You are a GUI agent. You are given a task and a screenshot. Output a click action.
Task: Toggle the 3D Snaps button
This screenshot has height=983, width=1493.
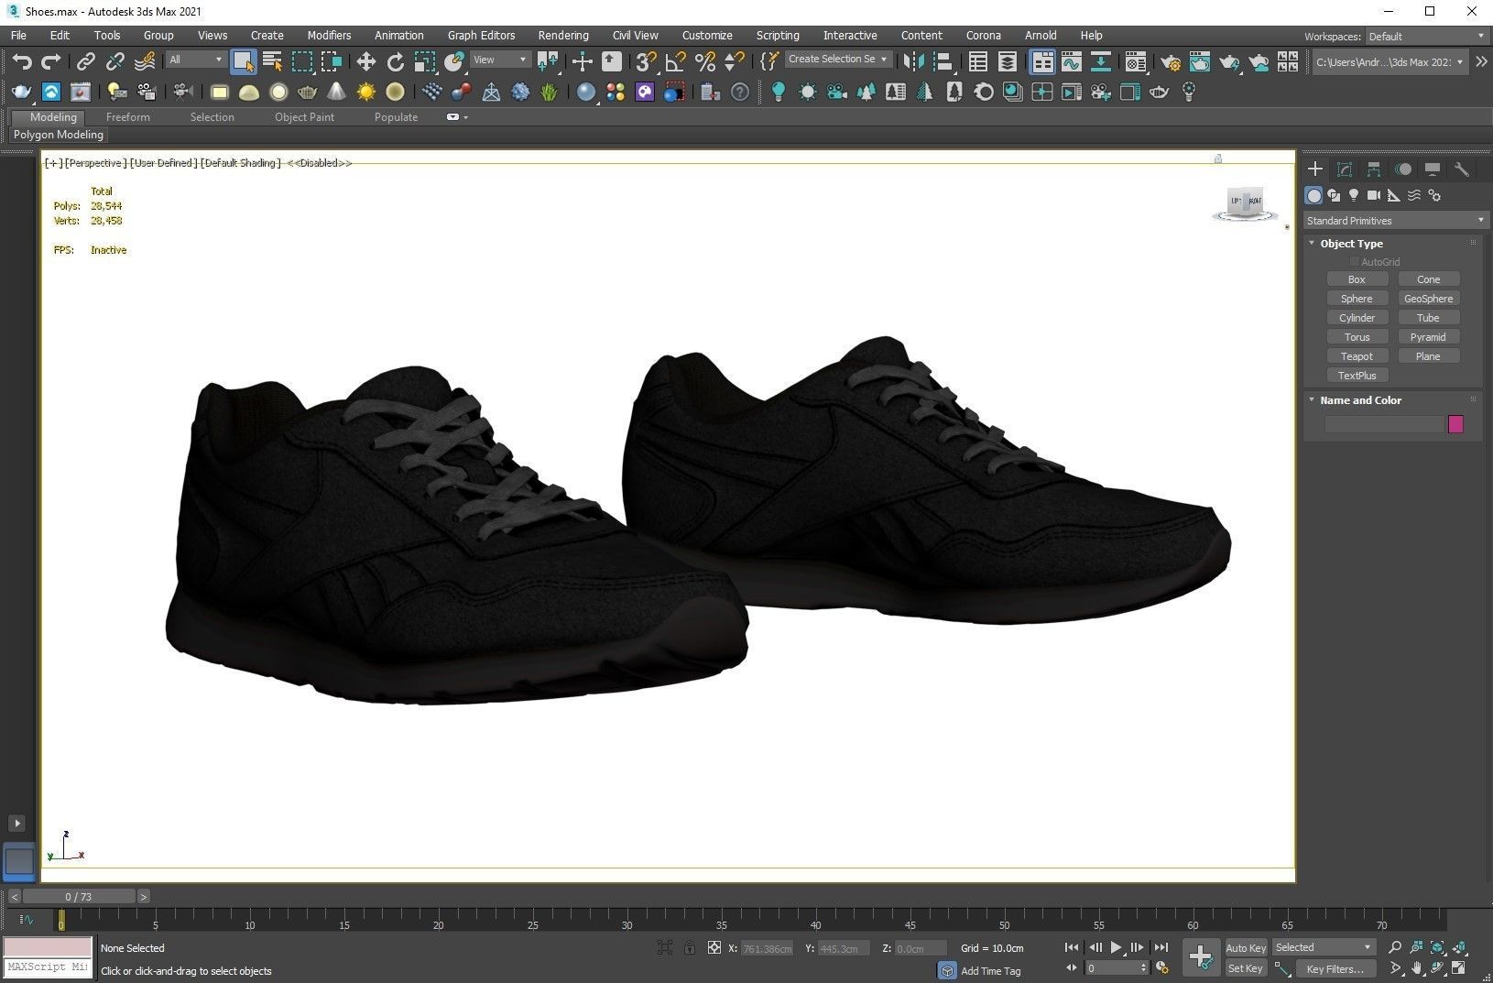[646, 61]
